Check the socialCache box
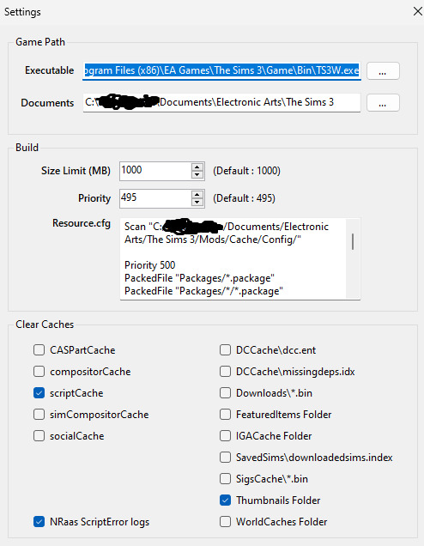Screen dimensions: 424x546 39,436
